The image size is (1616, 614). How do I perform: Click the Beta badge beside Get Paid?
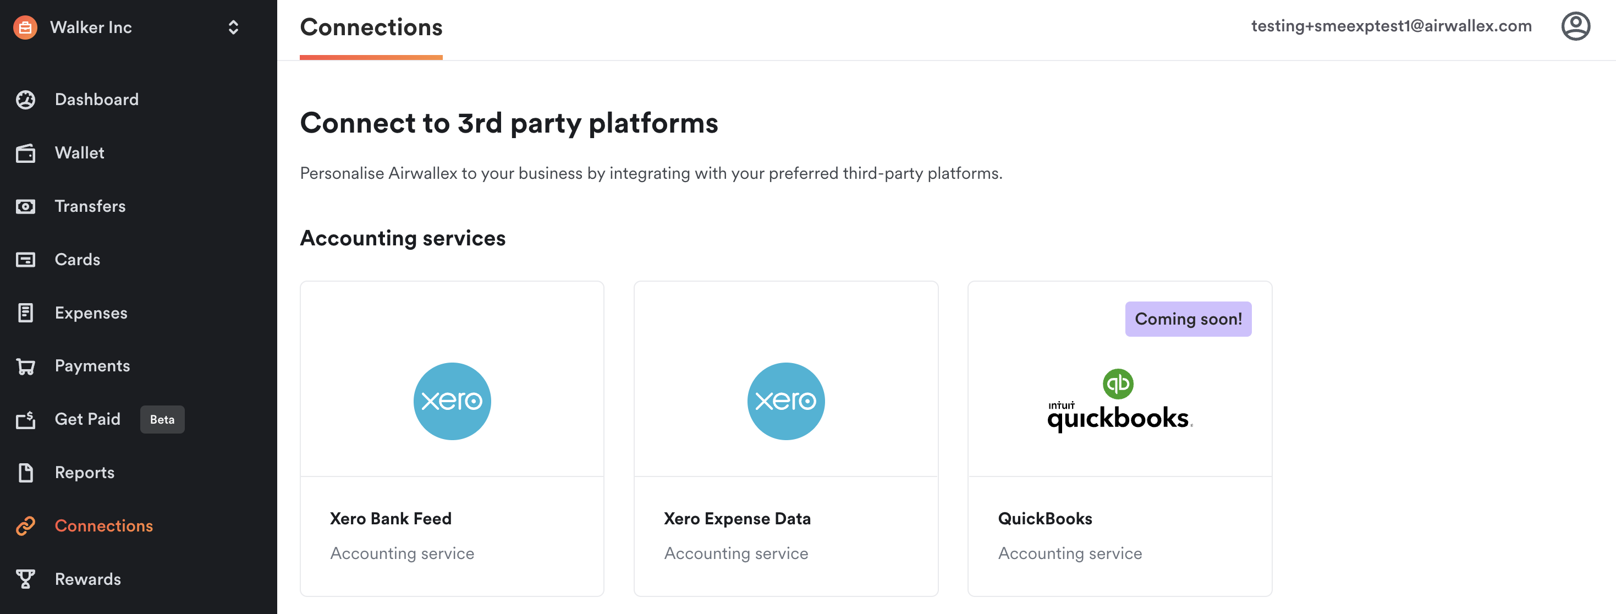[162, 419]
